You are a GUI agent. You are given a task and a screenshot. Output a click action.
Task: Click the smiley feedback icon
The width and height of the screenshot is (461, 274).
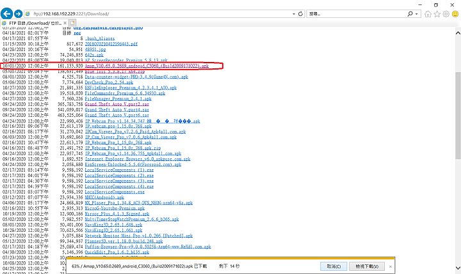point(455,14)
